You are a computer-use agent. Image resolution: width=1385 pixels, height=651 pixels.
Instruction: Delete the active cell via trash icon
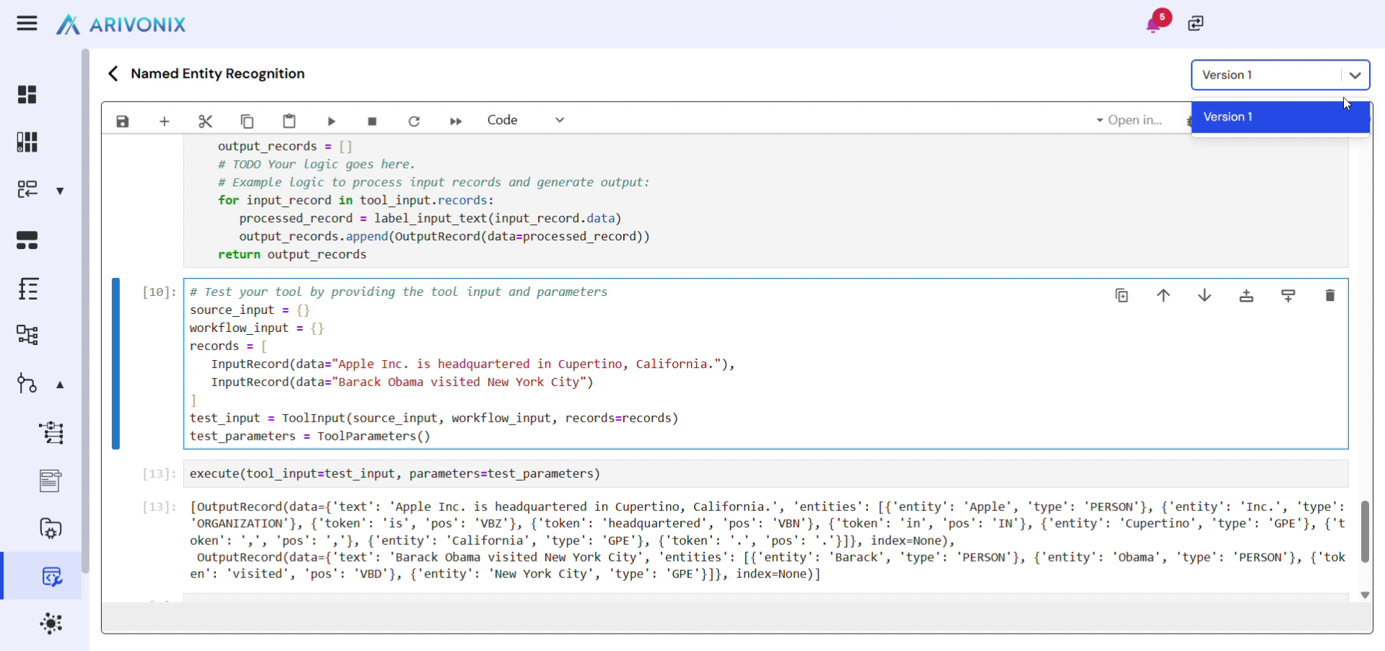[x=1329, y=295]
